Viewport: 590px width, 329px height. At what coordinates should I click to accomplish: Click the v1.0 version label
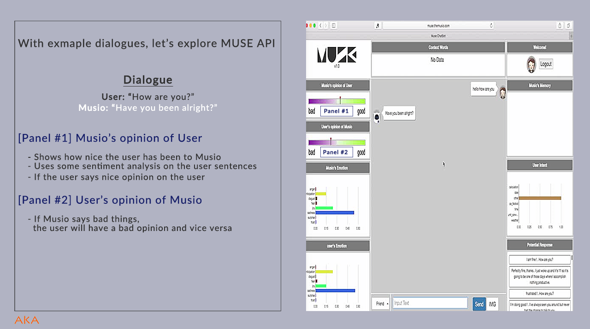tap(336, 66)
